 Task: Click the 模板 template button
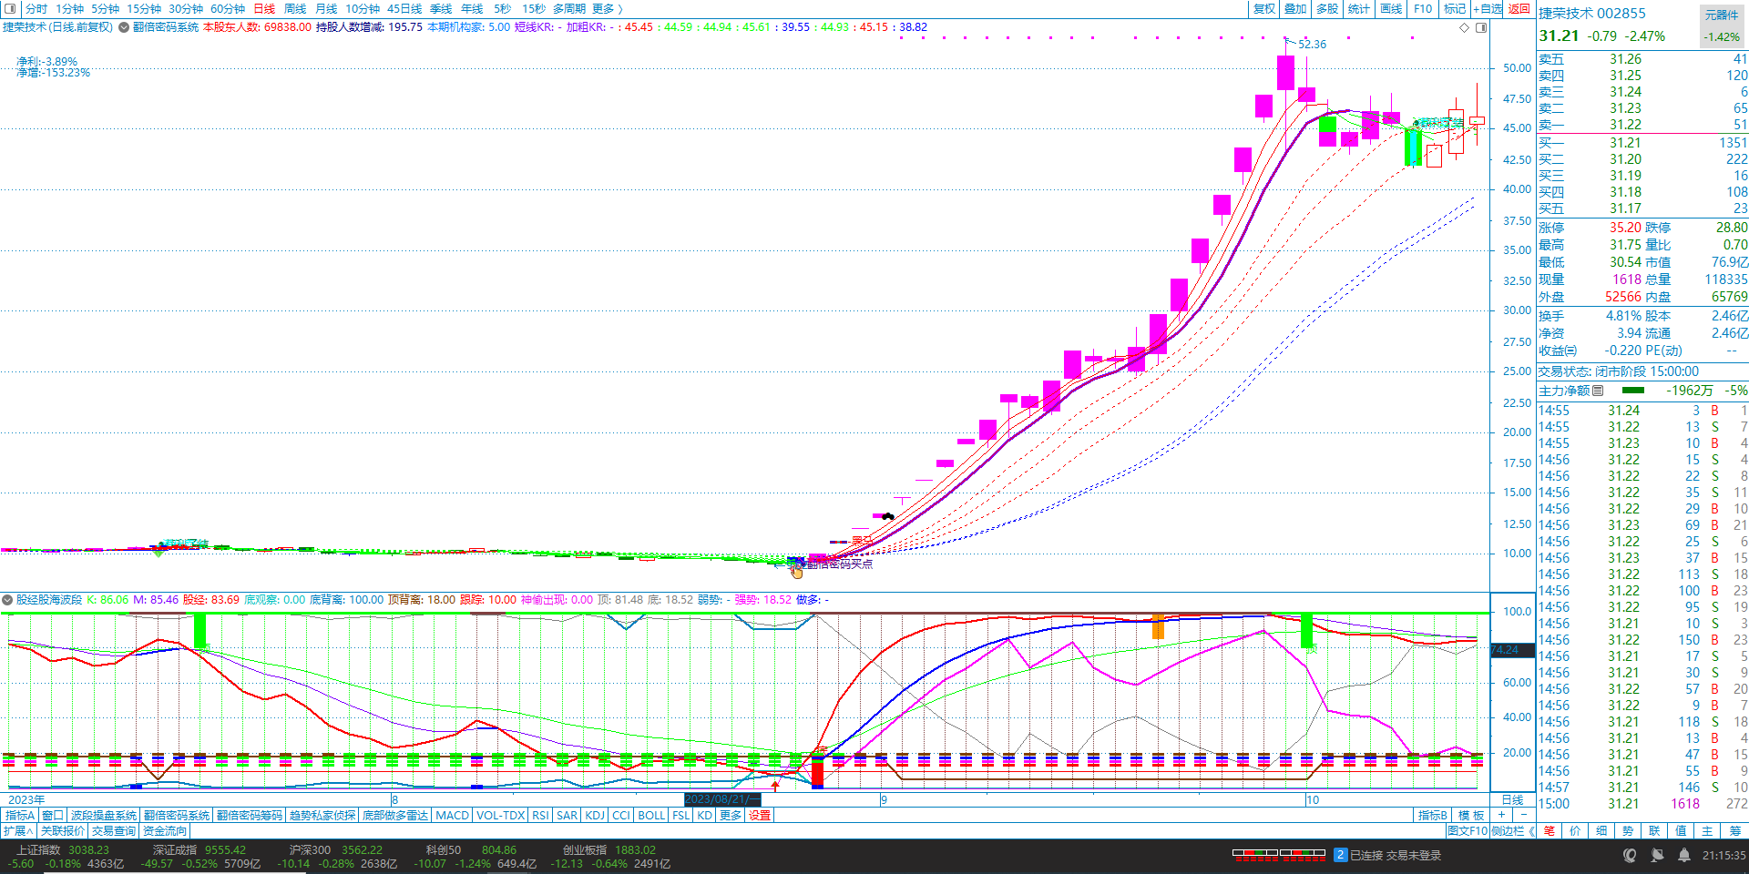(x=1471, y=816)
